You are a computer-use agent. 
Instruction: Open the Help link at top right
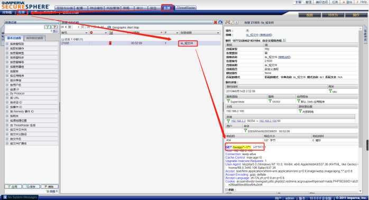[x=363, y=2]
